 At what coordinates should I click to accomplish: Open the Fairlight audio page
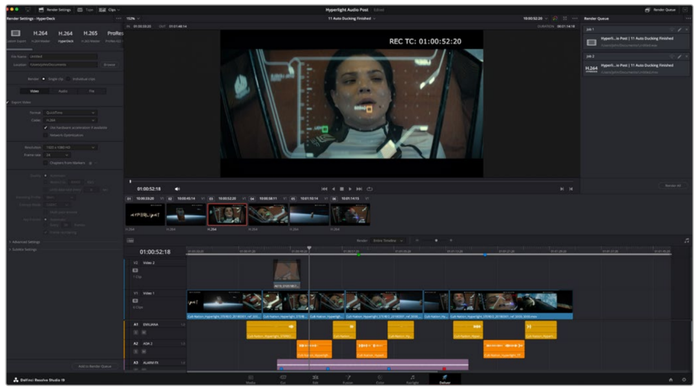[x=412, y=379]
